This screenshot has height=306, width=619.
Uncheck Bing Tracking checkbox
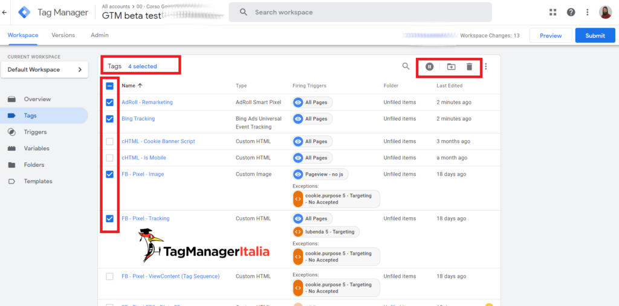(110, 119)
